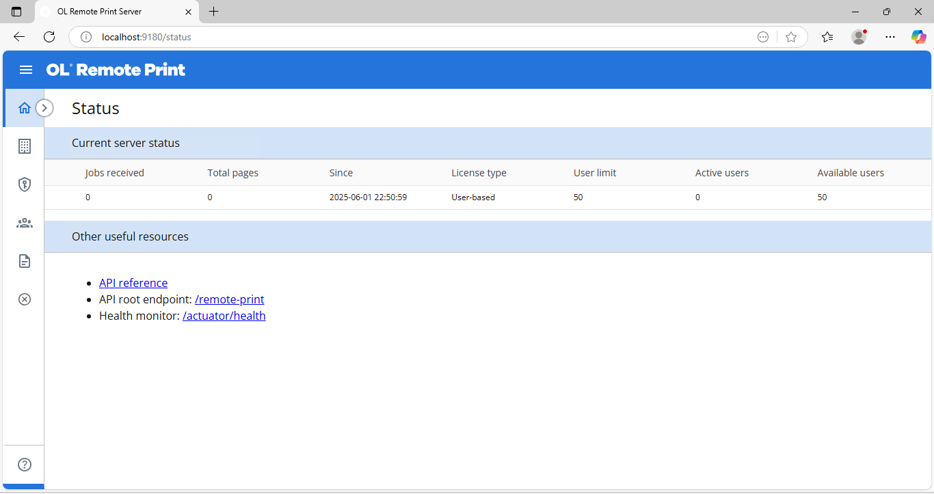Open the /actuator/health link

tap(224, 316)
